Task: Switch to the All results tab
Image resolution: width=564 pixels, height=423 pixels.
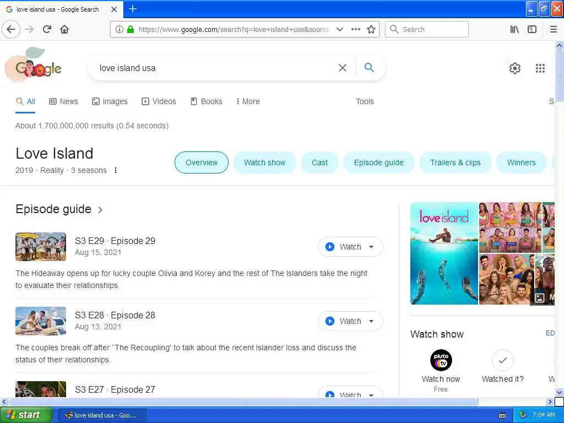Action: (x=25, y=101)
